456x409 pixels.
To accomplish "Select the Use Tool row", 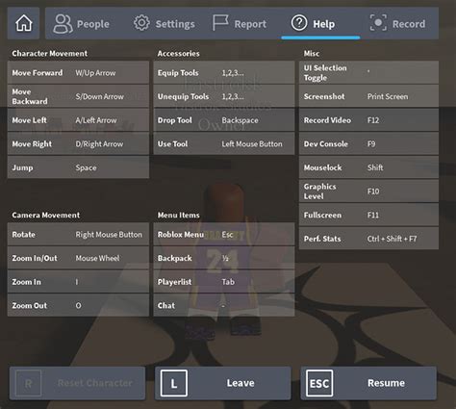I will tap(224, 144).
